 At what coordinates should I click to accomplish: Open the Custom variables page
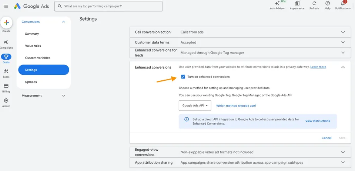click(x=38, y=58)
